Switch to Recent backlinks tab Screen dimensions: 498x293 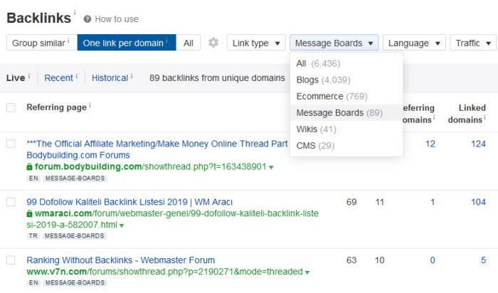click(59, 78)
